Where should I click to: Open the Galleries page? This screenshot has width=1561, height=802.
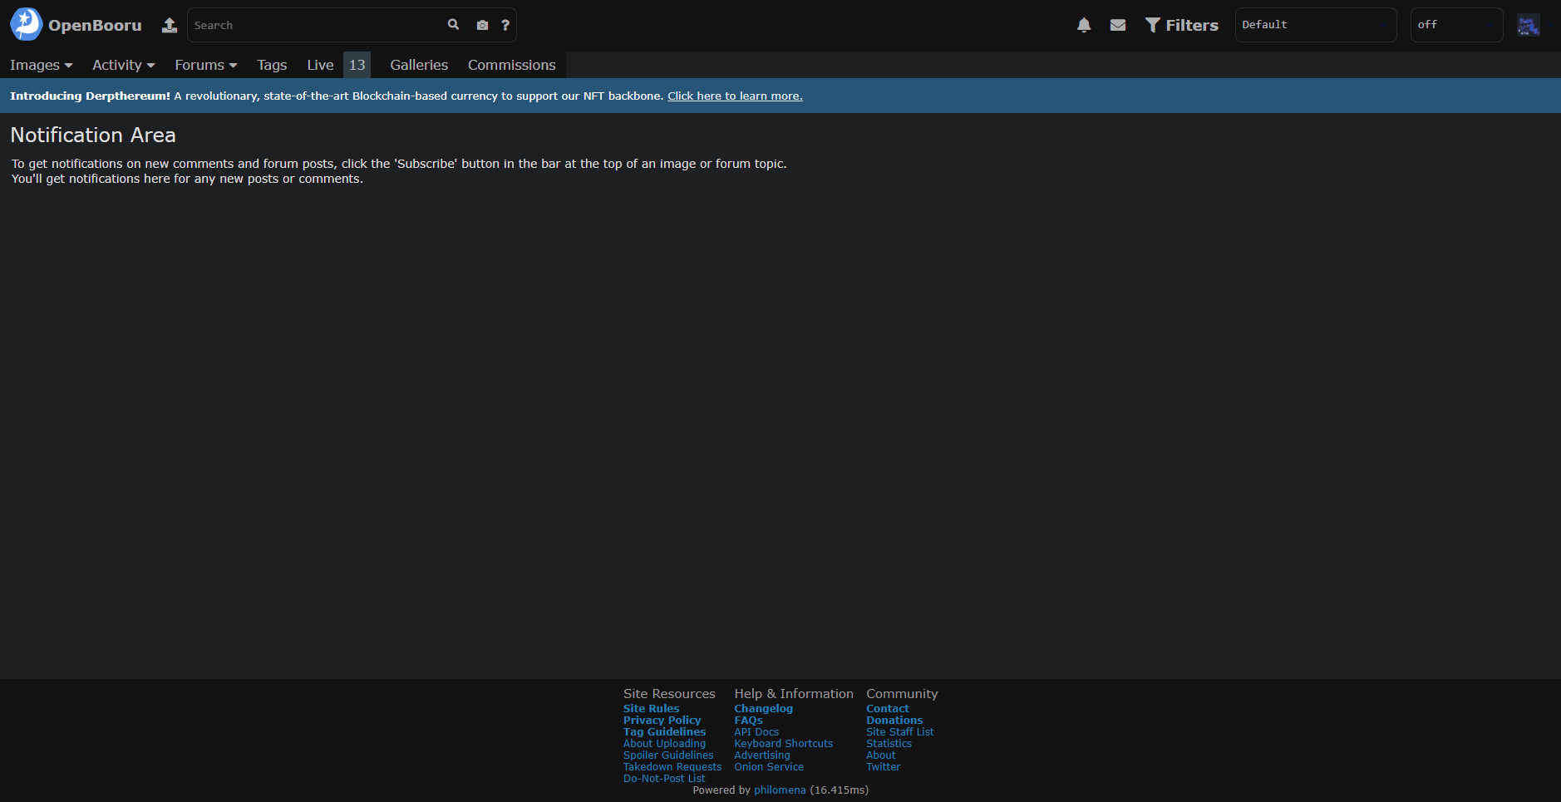pos(419,65)
